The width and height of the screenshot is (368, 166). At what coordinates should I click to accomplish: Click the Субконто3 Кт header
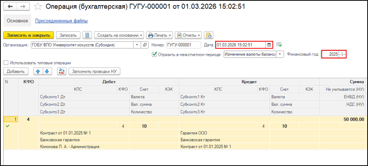click(224, 112)
